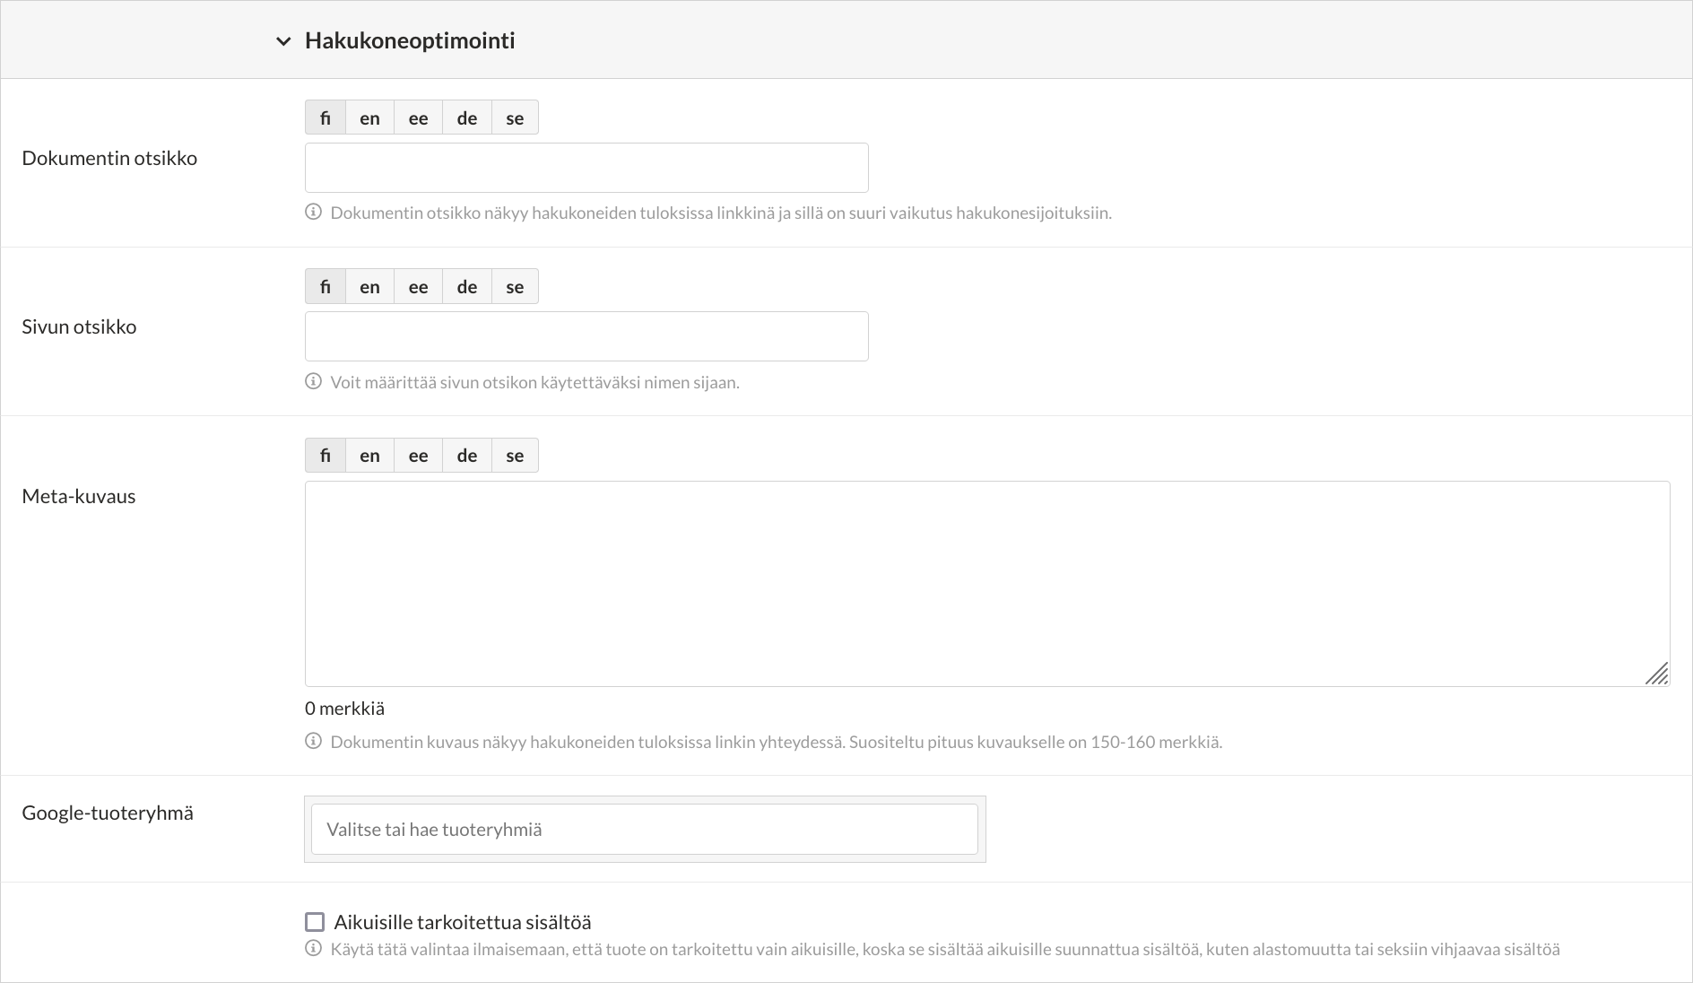
Task: Click the Sivun otsikko label
Action: (x=79, y=326)
